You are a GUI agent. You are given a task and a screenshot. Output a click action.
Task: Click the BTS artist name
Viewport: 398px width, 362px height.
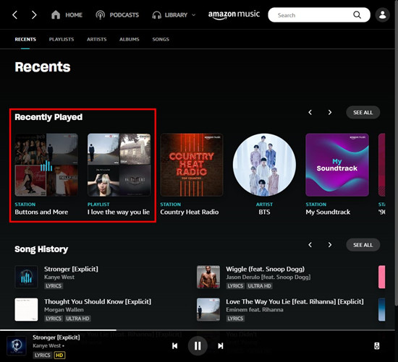[264, 212]
